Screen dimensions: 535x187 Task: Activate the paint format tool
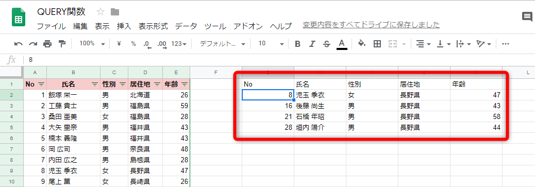(x=62, y=44)
